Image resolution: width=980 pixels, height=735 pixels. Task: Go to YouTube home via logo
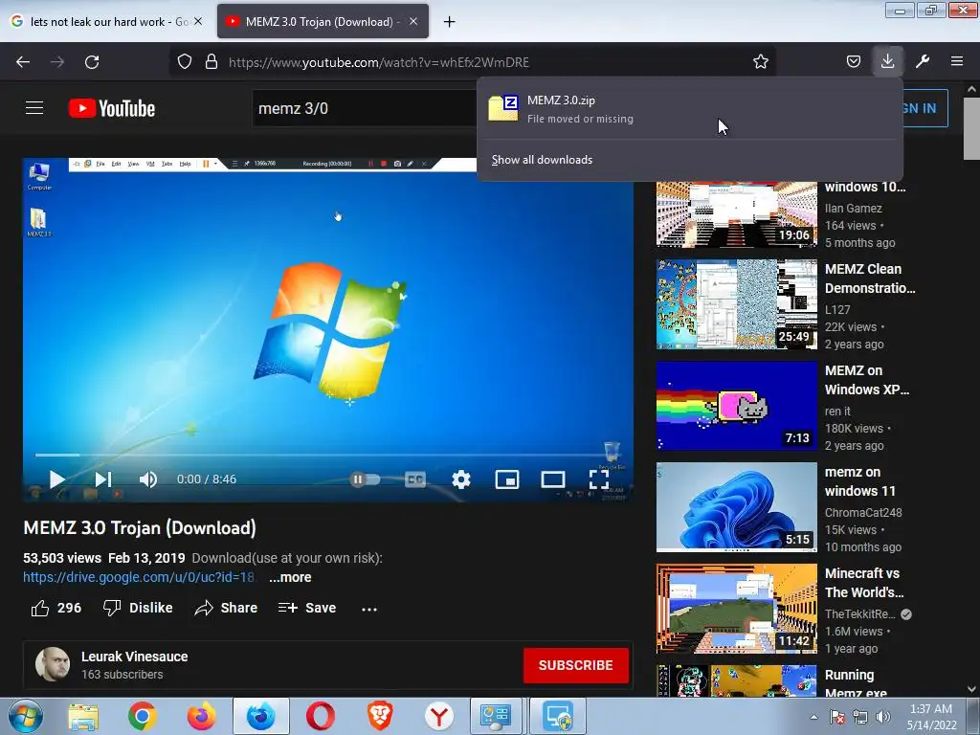click(x=112, y=108)
